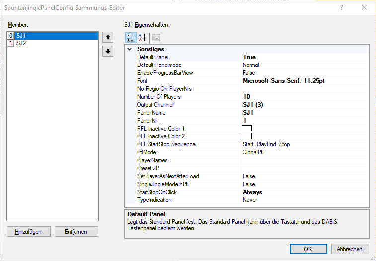376x261 pixels.
Task: Click the Hinzufügen button
Action: coord(28,232)
